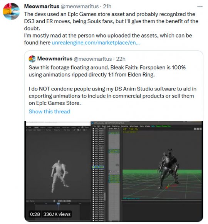The image size is (208, 224).
Task: Click the 0:28 video duration badge
Action: point(35,214)
